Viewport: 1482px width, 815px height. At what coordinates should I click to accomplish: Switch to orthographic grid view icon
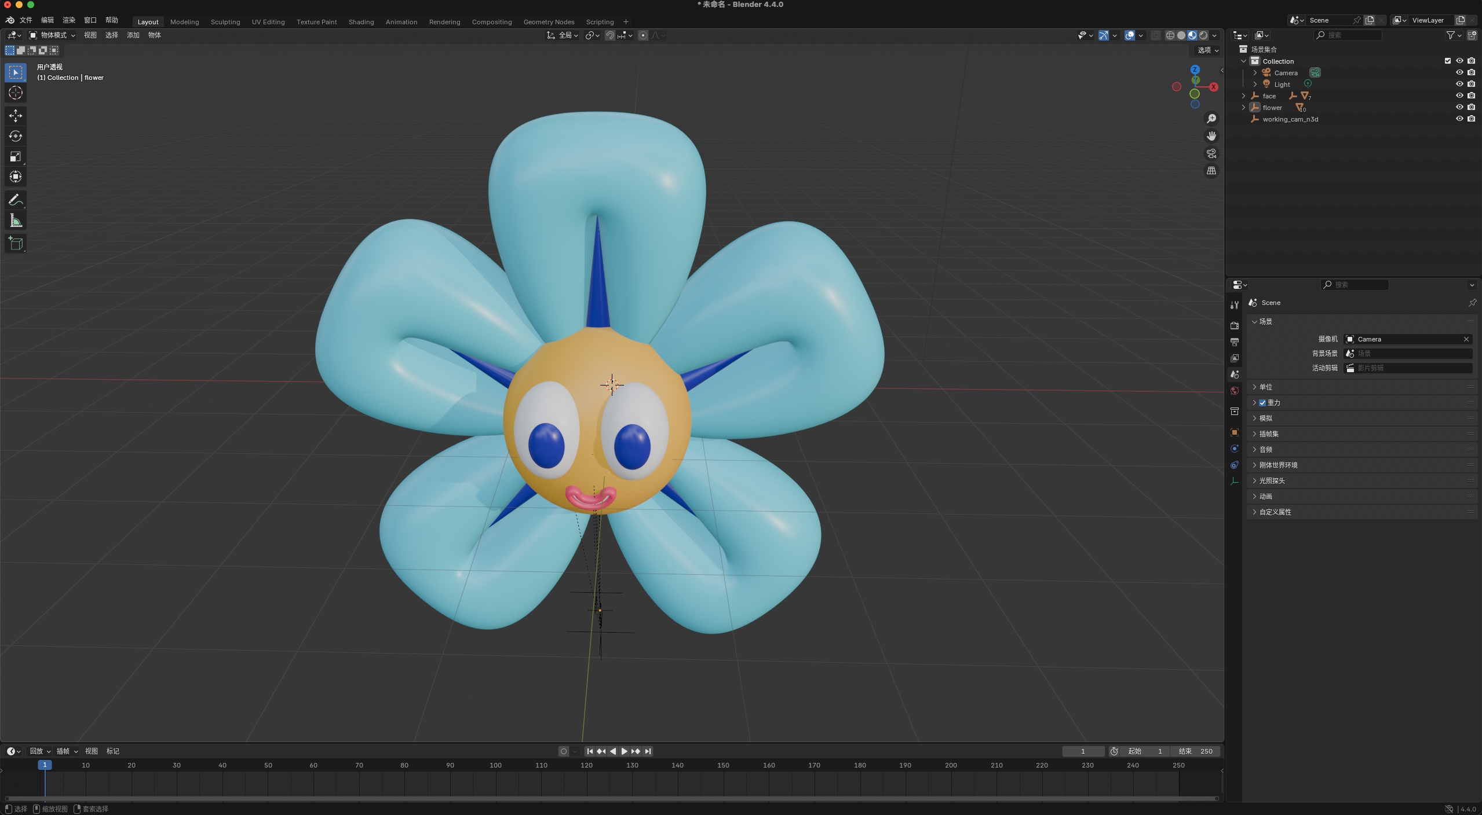pyautogui.click(x=1211, y=171)
